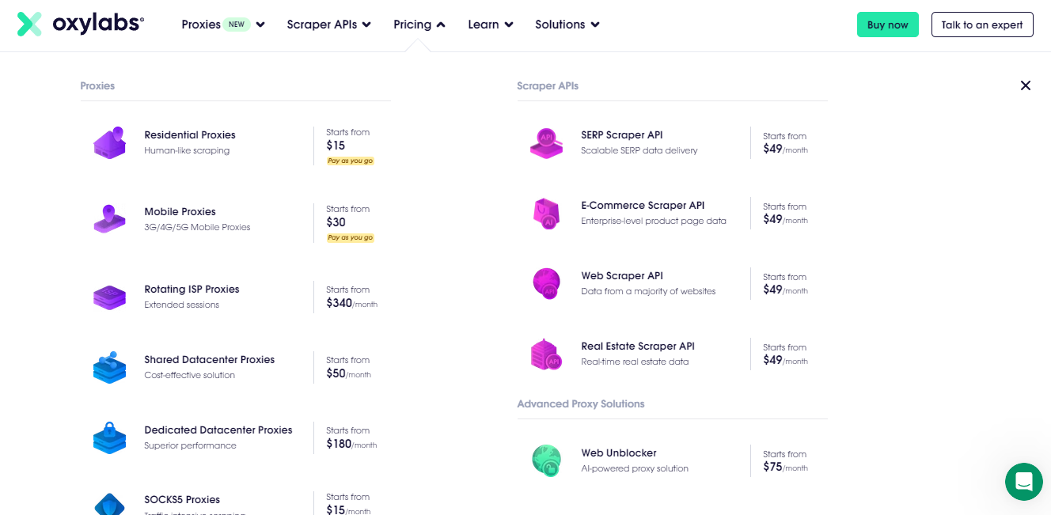This screenshot has height=515, width=1051.
Task: Click 'Human-like scraping' description text
Action: click(x=187, y=150)
